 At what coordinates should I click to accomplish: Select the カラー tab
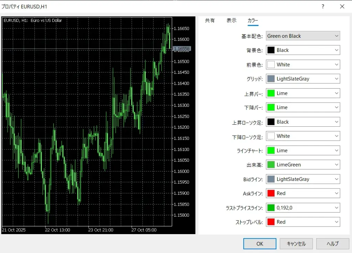(x=253, y=21)
